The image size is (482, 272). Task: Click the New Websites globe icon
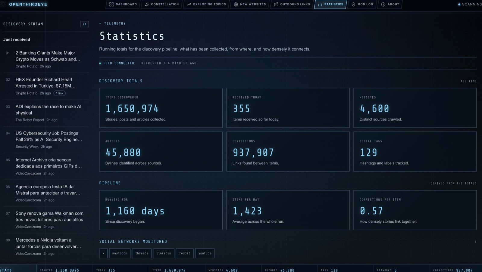pyautogui.click(x=236, y=5)
